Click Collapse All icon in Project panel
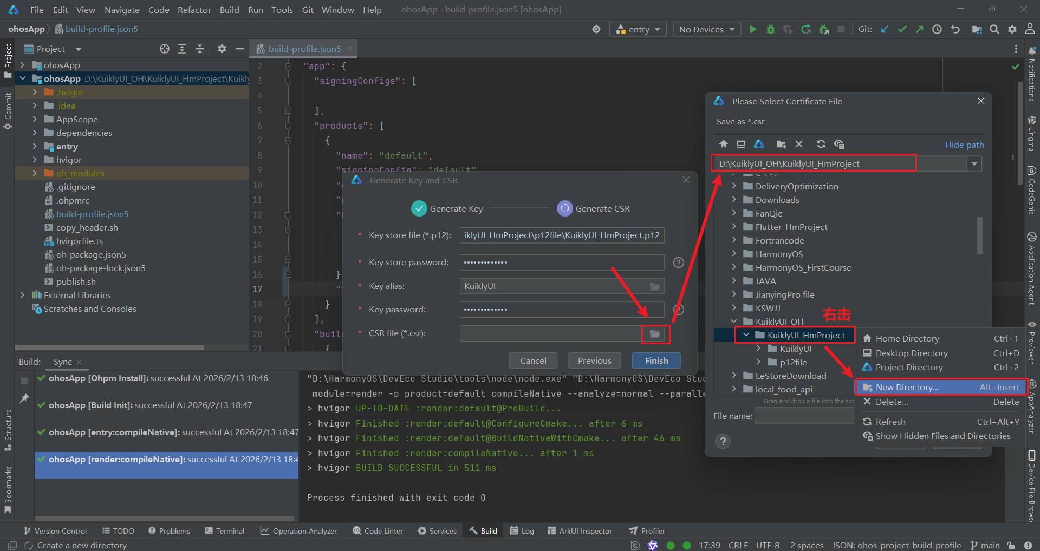1040x551 pixels. (x=200, y=49)
